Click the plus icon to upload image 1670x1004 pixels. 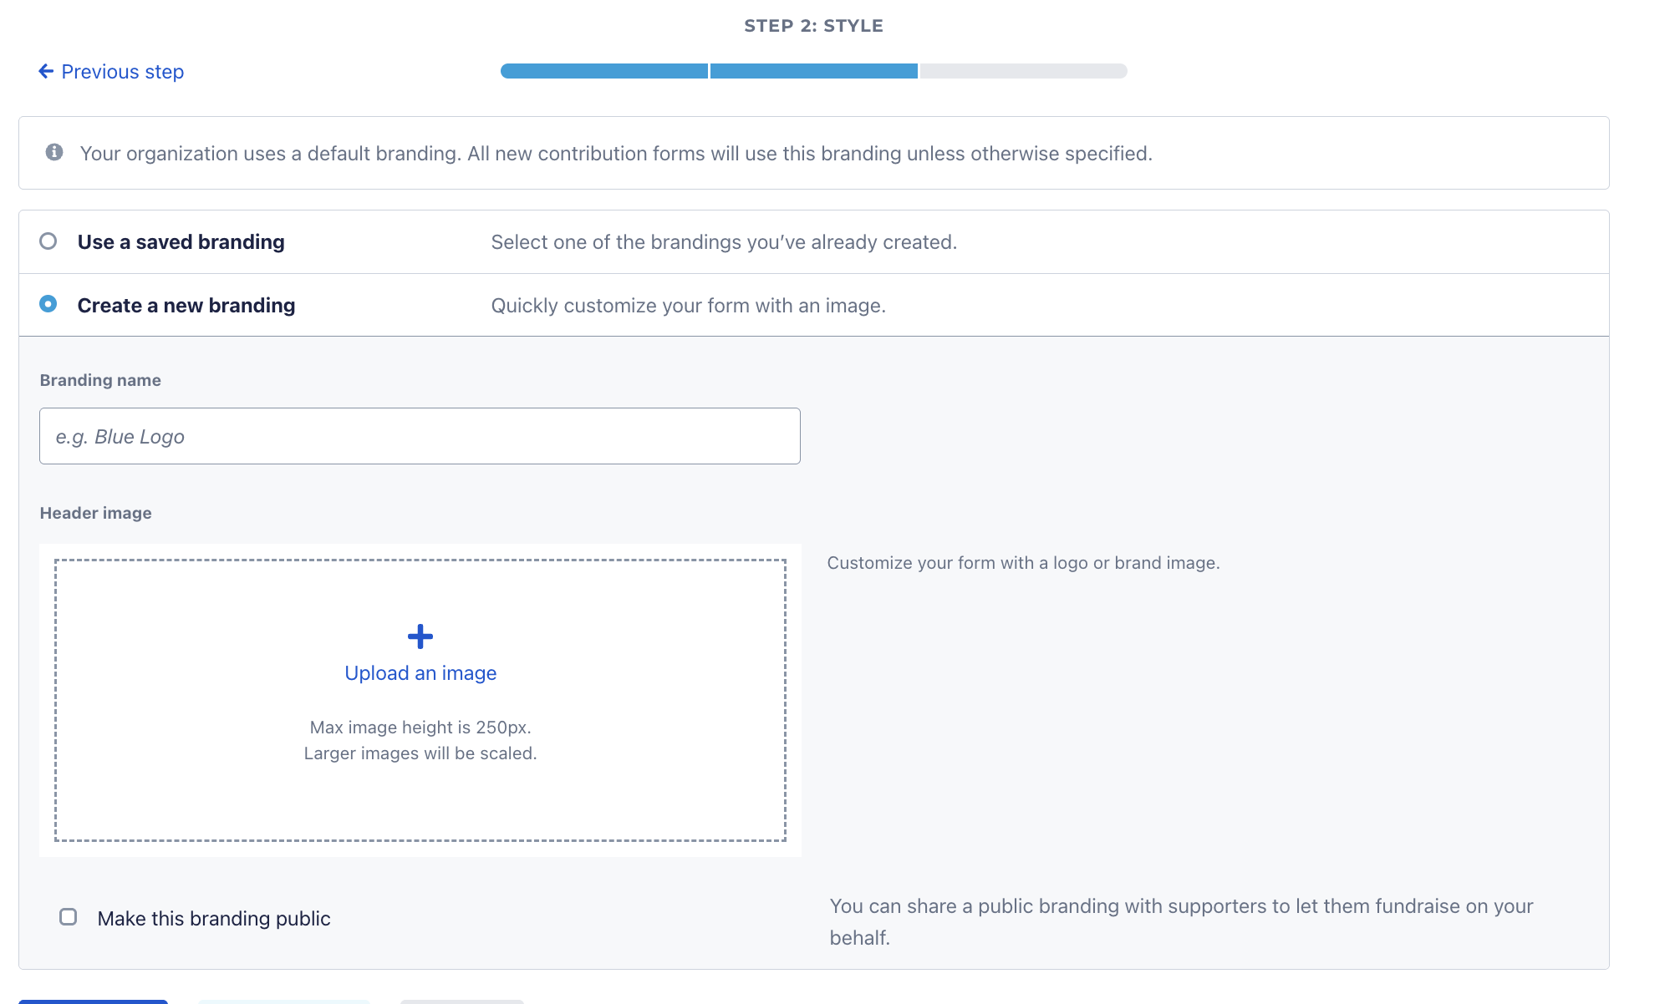(x=420, y=636)
